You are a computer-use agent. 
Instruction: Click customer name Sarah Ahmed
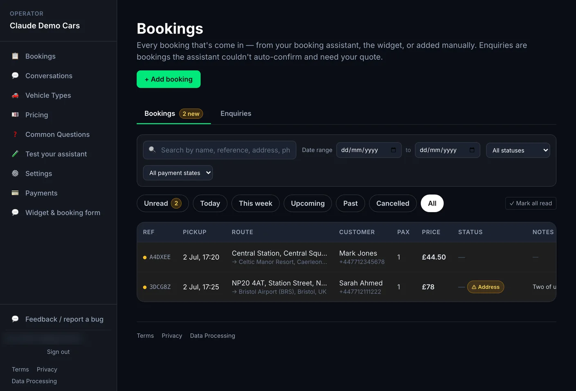coord(361,283)
